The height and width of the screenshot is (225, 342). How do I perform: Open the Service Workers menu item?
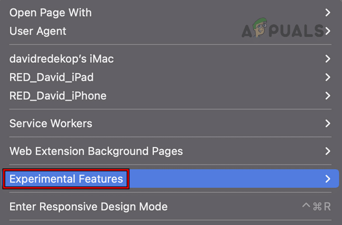pyautogui.click(x=51, y=123)
